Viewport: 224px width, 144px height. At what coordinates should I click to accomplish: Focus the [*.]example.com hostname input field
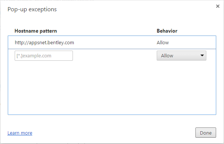click(44, 55)
